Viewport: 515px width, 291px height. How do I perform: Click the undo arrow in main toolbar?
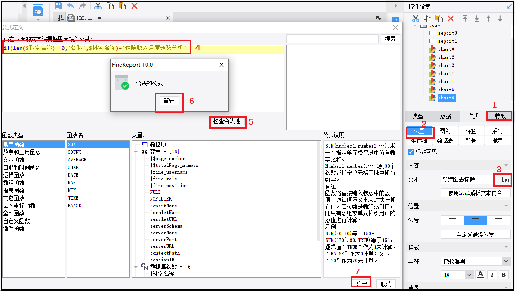coord(71,5)
